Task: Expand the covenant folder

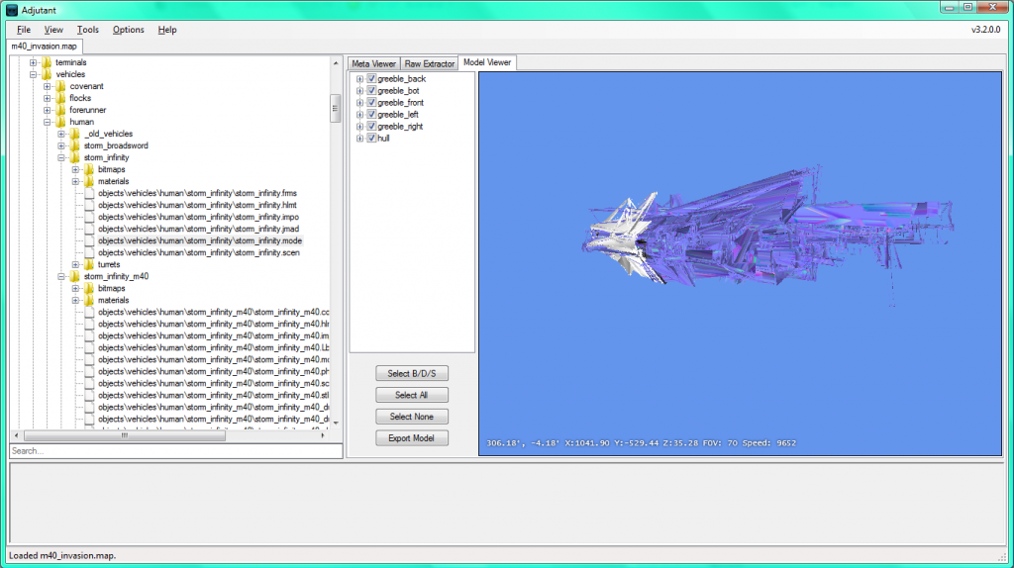Action: point(48,86)
